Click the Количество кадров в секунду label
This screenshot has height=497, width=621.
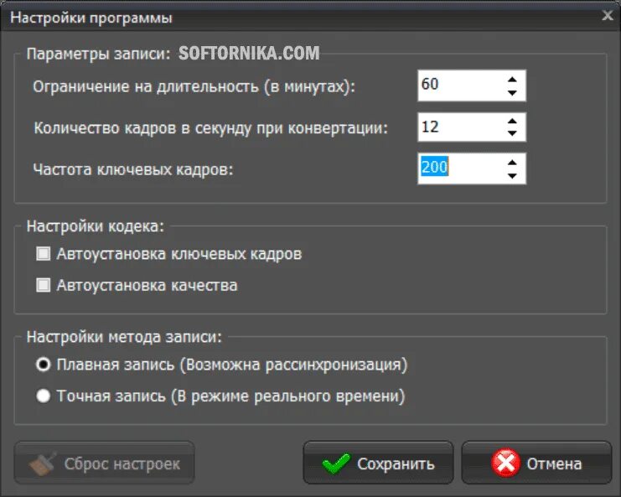210,128
